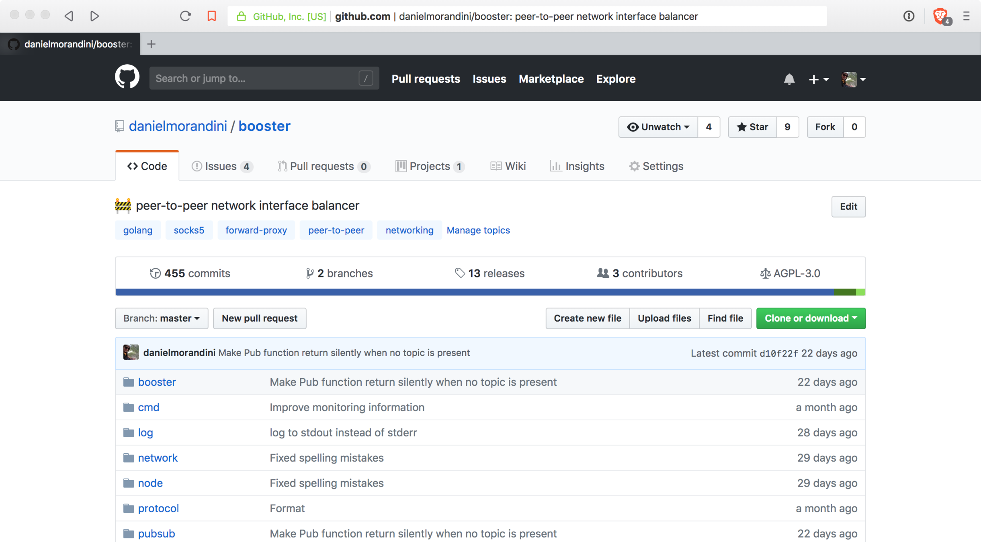The height and width of the screenshot is (542, 981).
Task: Open the Clone or download dropdown
Action: (811, 318)
